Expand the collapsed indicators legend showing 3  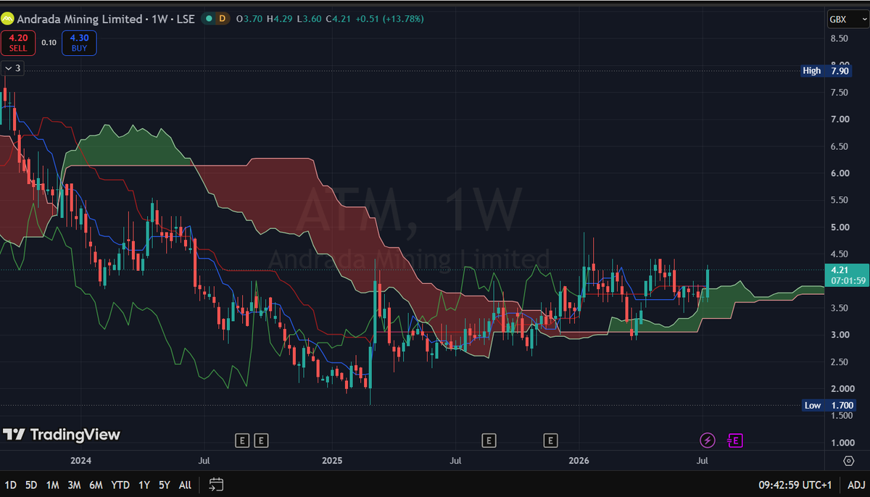click(x=14, y=68)
